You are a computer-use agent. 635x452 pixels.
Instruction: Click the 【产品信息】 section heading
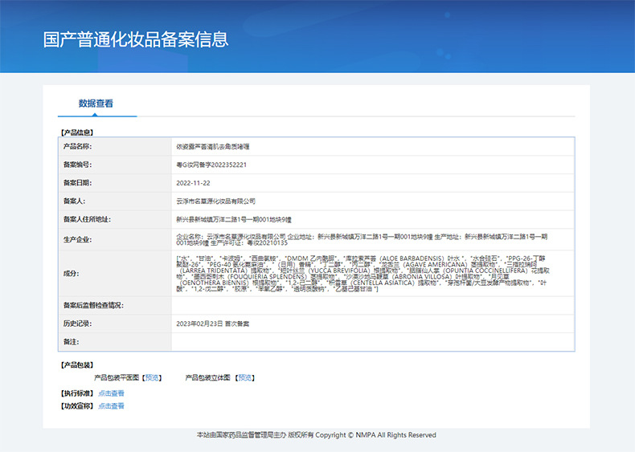(x=77, y=132)
